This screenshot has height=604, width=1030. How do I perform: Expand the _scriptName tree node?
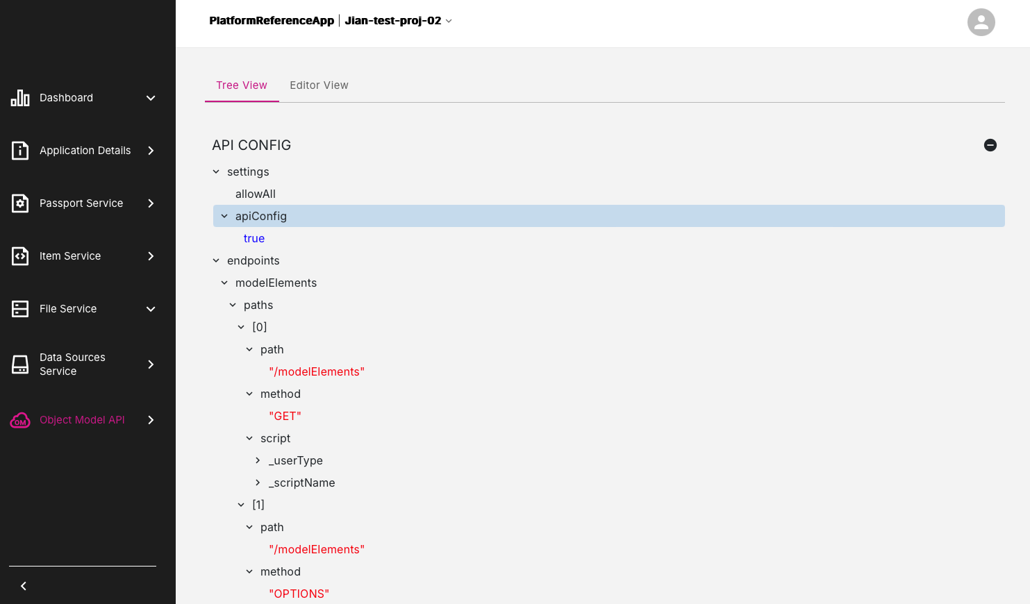[x=258, y=483]
